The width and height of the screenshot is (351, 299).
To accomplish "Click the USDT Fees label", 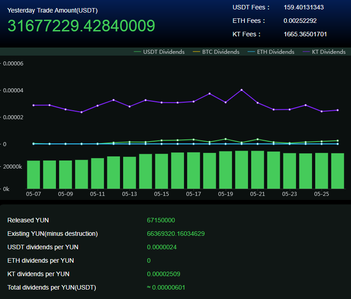I will coord(251,7).
